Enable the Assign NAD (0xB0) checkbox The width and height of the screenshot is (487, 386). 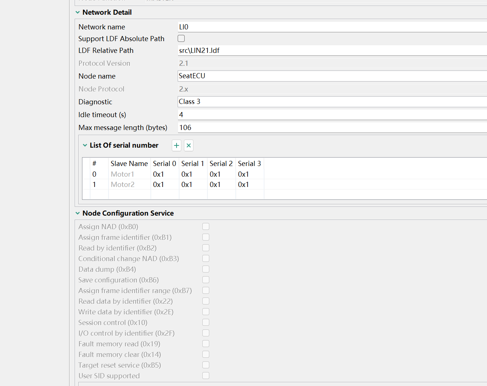[206, 227]
